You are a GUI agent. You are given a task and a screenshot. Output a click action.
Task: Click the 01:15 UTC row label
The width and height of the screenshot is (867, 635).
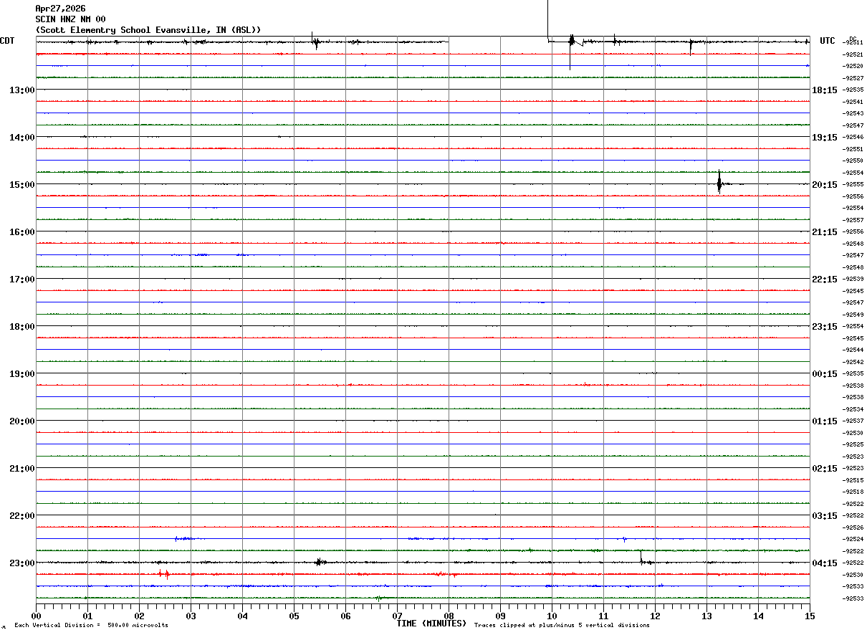point(824,421)
